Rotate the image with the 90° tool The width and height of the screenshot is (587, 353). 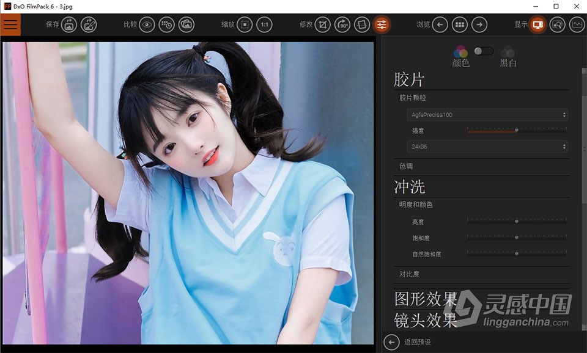tap(343, 24)
